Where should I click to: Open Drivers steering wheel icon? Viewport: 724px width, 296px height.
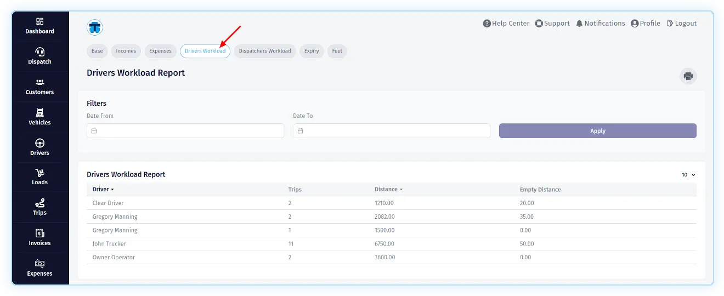39,144
